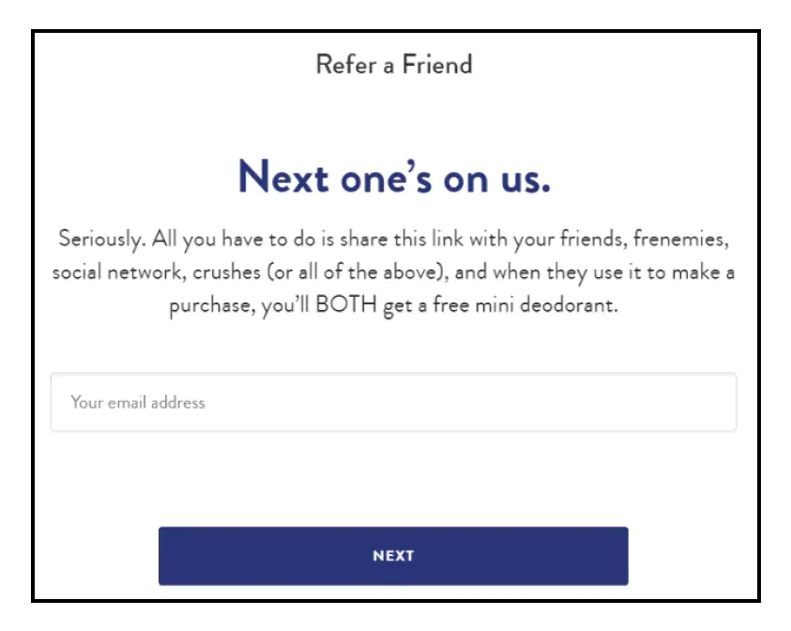Select the "Next one's on us." heading
Image resolution: width=791 pixels, height=631 pixels.
point(393,176)
